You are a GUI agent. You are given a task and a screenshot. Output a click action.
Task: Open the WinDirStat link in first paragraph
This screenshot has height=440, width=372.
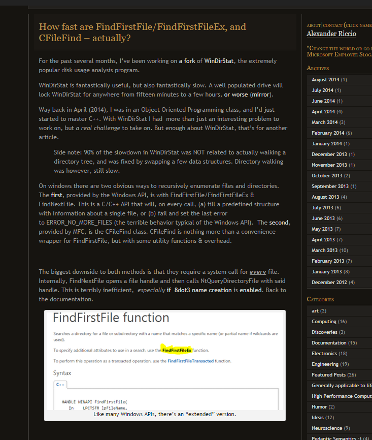tap(219, 61)
